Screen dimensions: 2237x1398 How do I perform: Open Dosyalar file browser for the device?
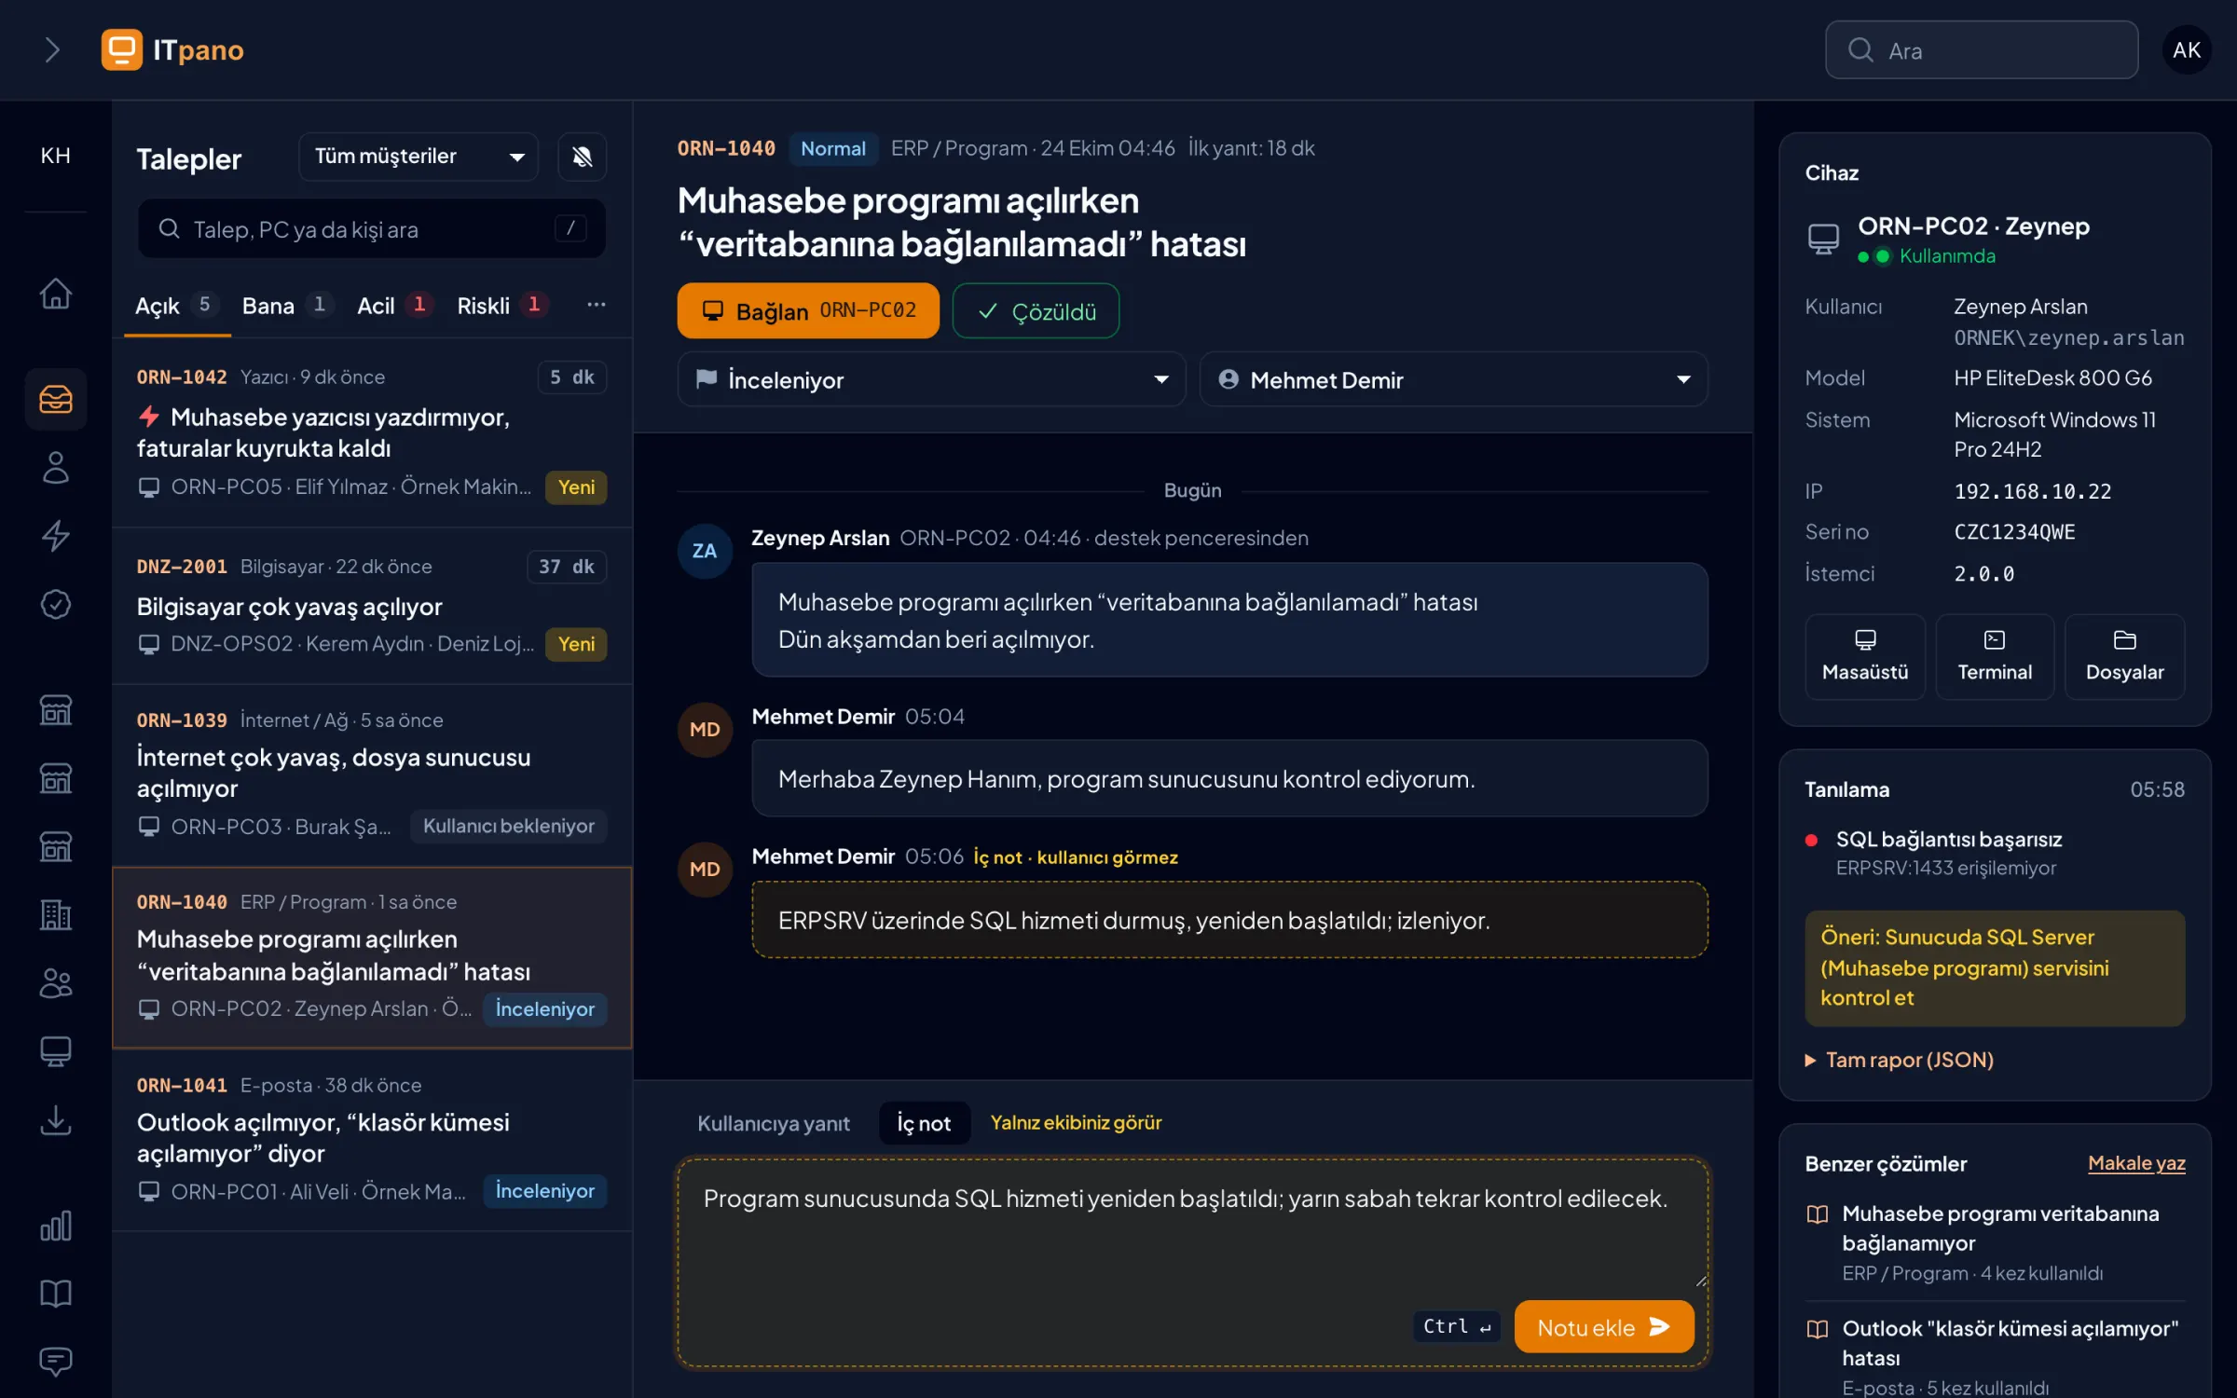2124,656
